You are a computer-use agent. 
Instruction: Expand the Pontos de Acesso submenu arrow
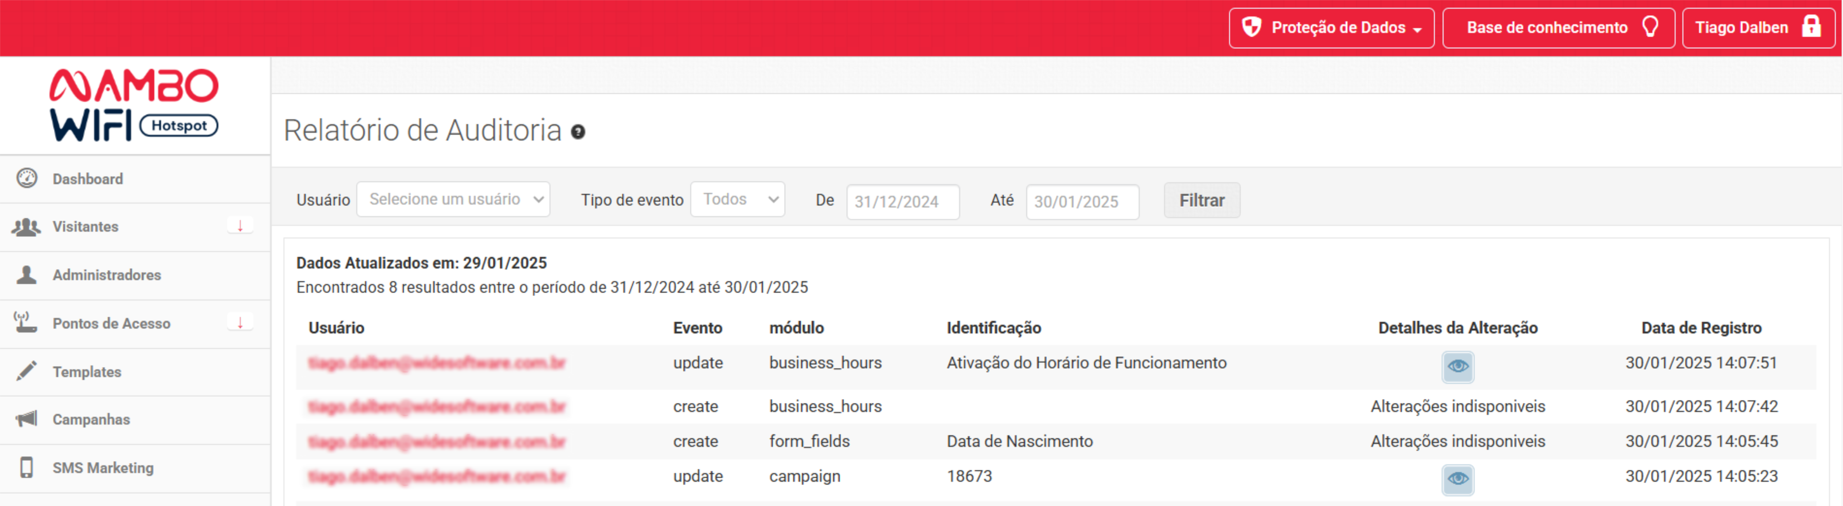(x=240, y=322)
